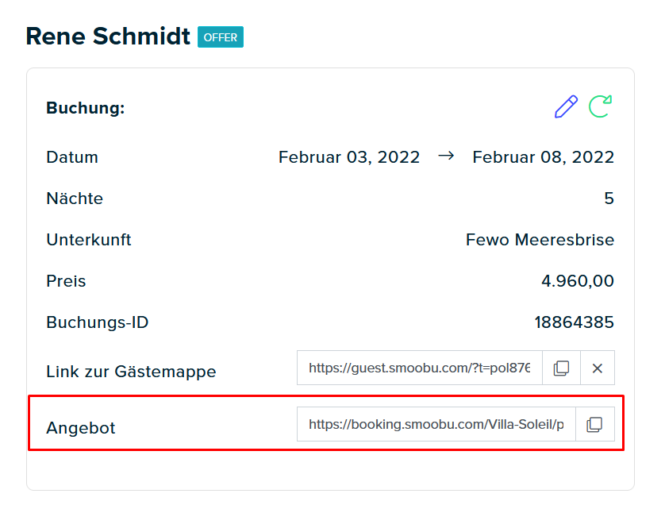The image size is (665, 509).
Task: Click the arrow between the dates
Action: 446,156
